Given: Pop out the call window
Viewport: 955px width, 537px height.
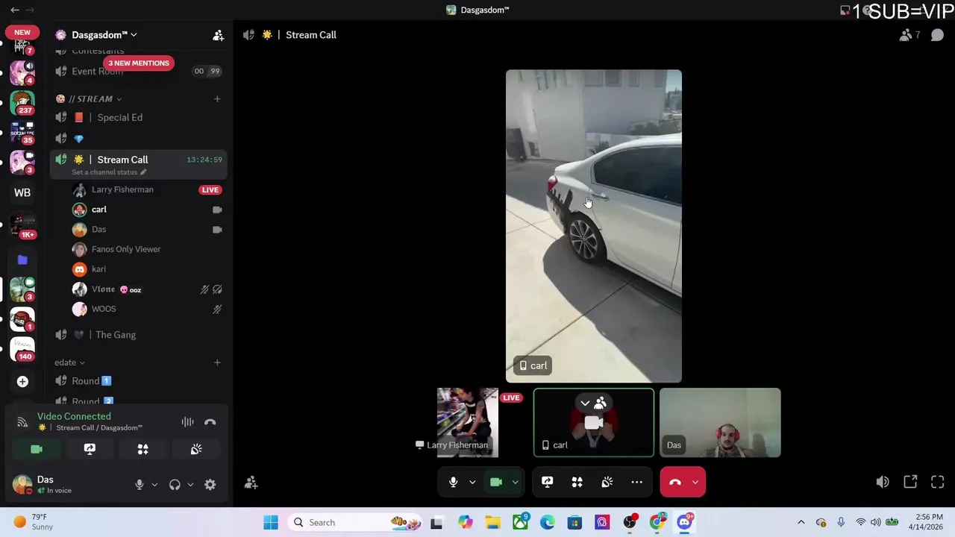Looking at the screenshot, I should (910, 482).
